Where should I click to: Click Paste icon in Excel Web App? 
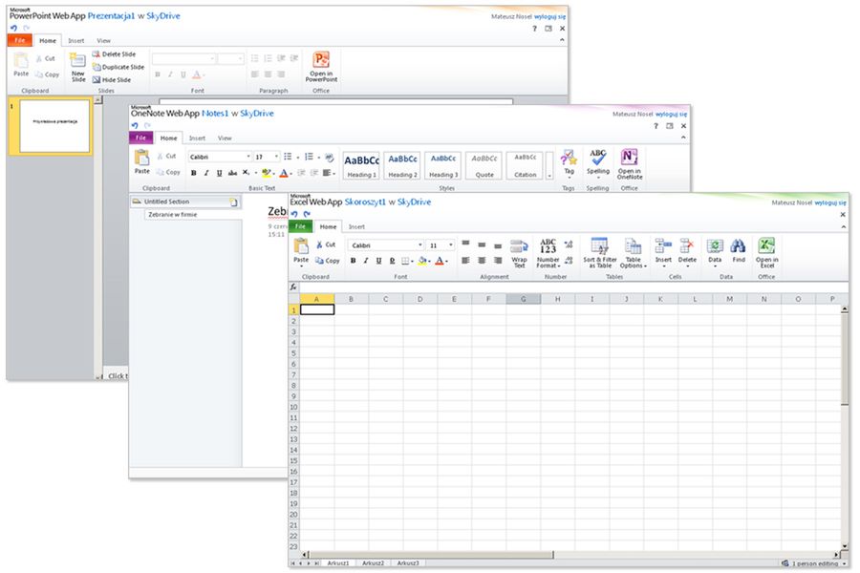point(301,246)
